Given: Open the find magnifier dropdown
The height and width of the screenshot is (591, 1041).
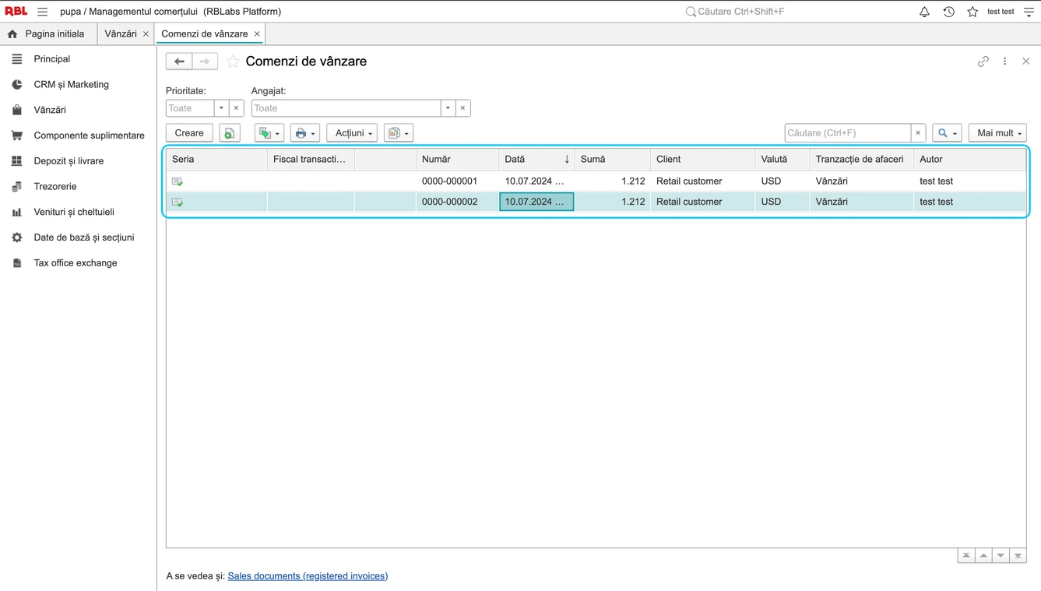Looking at the screenshot, I should pos(947,133).
